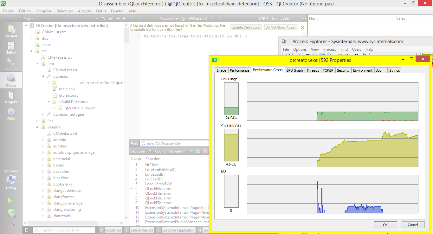This screenshot has height=234, width=433.
Task: Collapse the src folder
Action: pyautogui.click(x=32, y=51)
